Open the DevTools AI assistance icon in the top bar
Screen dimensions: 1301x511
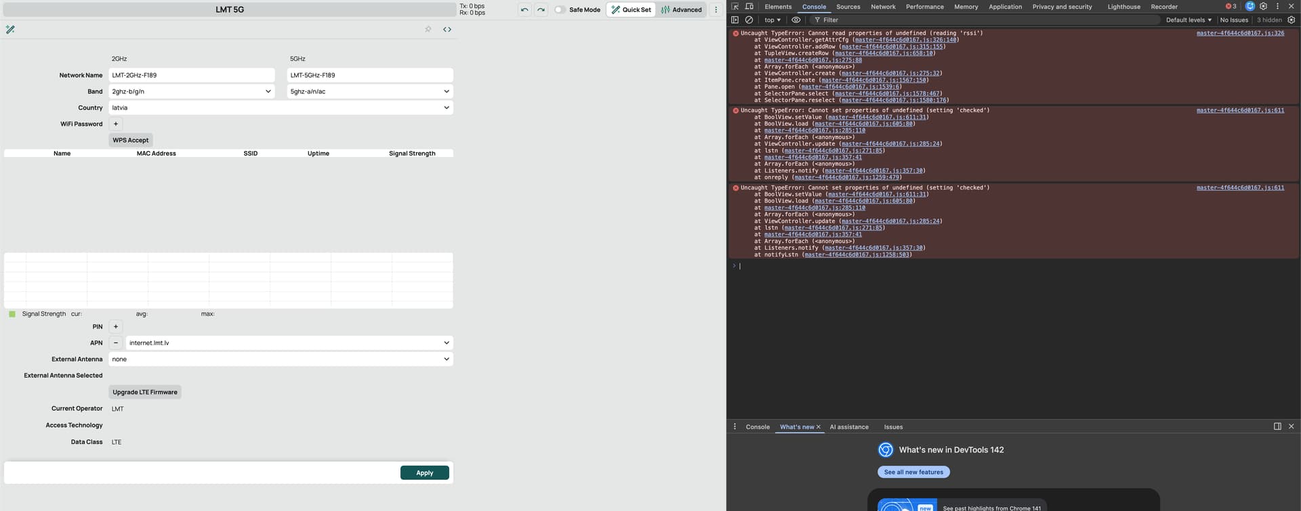[1250, 6]
